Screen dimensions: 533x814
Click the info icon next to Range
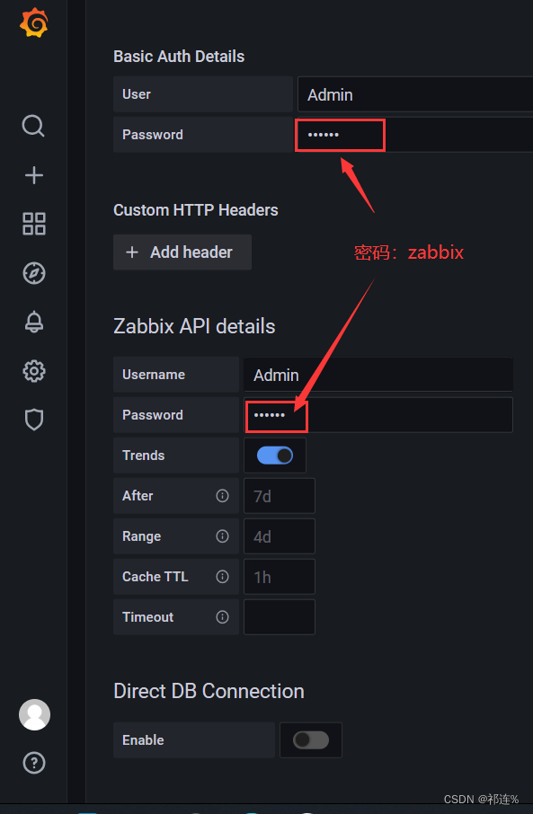[x=222, y=536]
